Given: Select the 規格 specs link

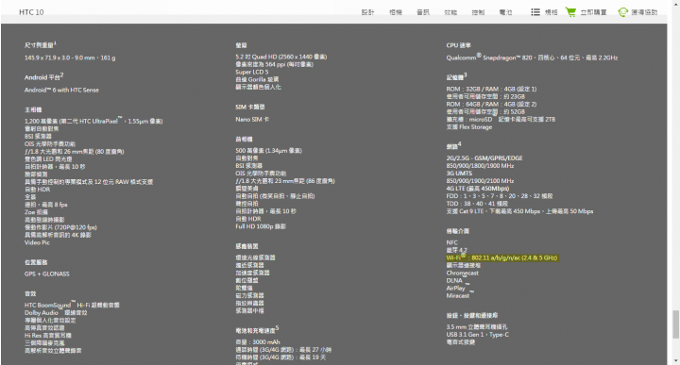Looking at the screenshot, I should click(552, 12).
